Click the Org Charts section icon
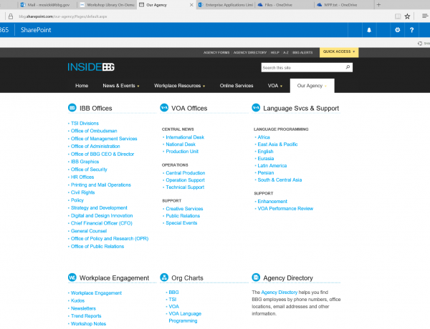Screen dimensions: 430x329 pos(164,278)
